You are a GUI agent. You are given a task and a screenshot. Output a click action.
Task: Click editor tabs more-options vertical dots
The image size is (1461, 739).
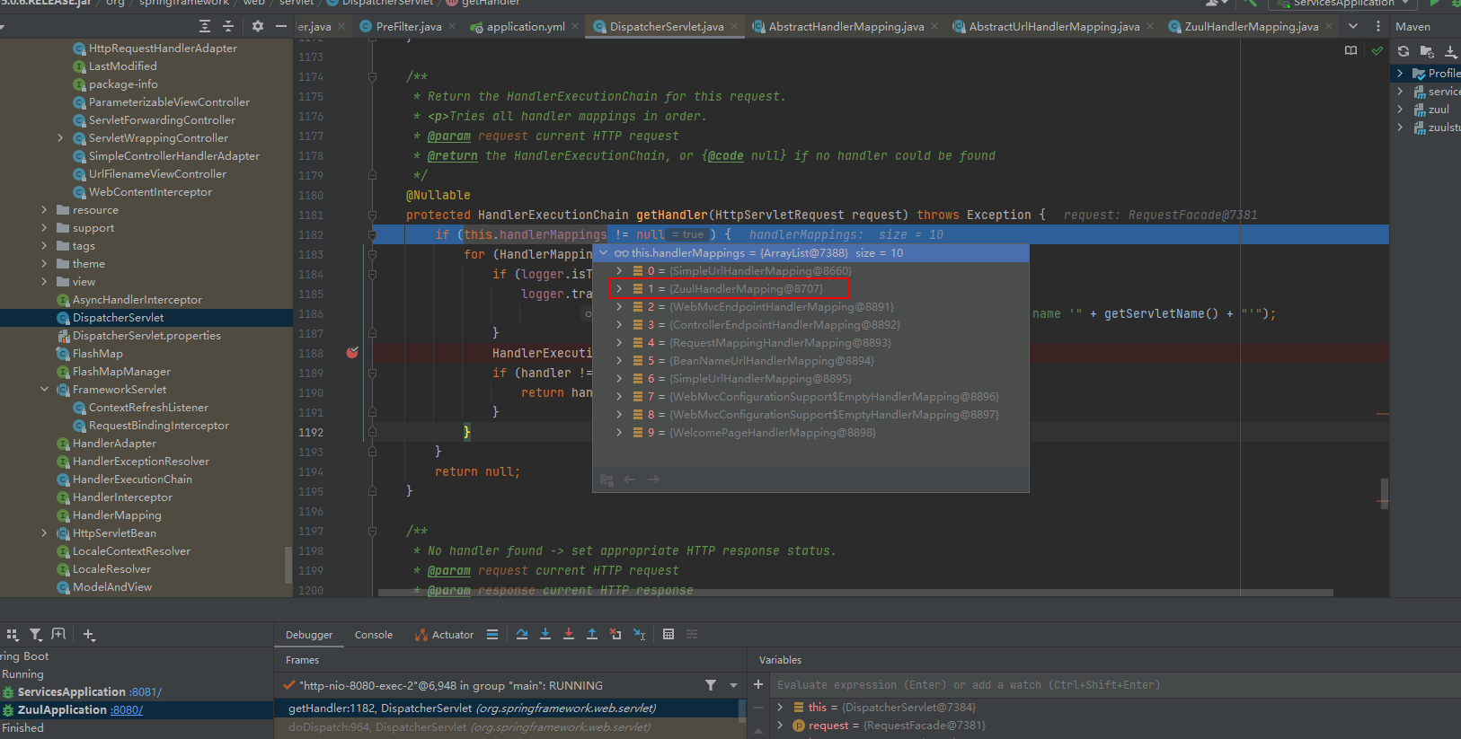[x=1378, y=26]
